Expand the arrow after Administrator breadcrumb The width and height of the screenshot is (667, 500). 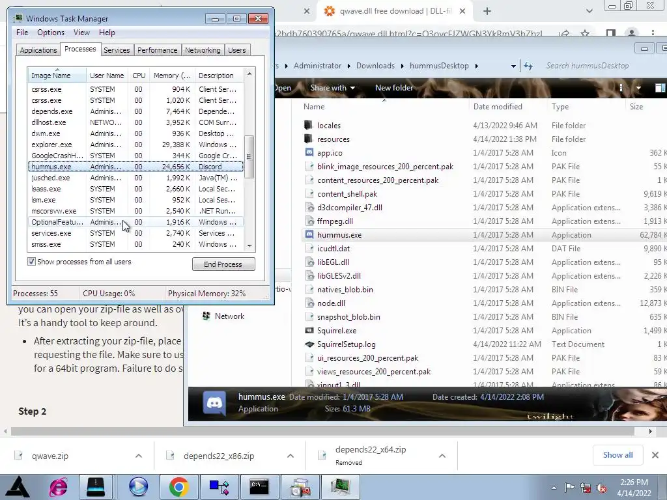(349, 66)
